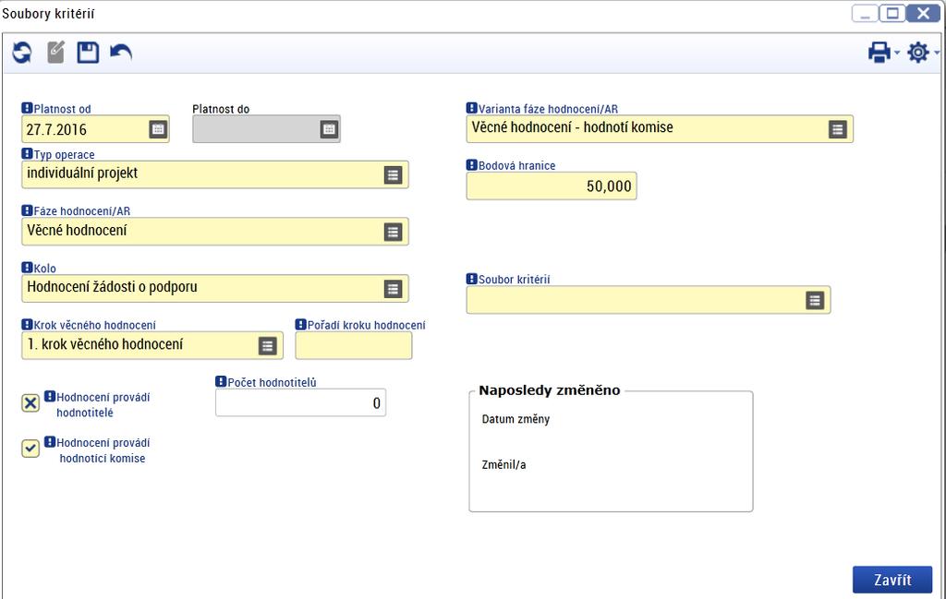The height and width of the screenshot is (599, 946).
Task: Click info icon beside Fáze hodnocení/AR label
Action: [x=27, y=210]
